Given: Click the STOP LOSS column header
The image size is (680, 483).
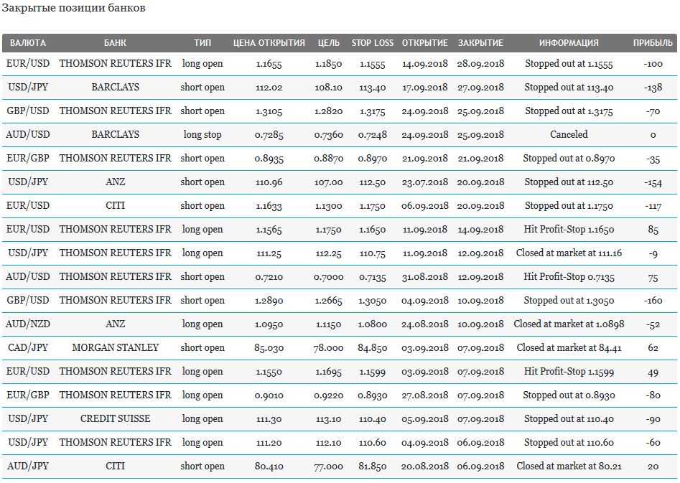Looking at the screenshot, I should [x=372, y=43].
